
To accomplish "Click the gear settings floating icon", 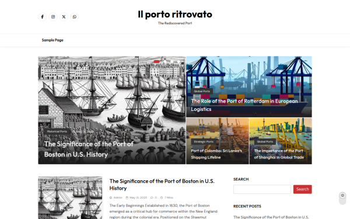I will [342, 195].
